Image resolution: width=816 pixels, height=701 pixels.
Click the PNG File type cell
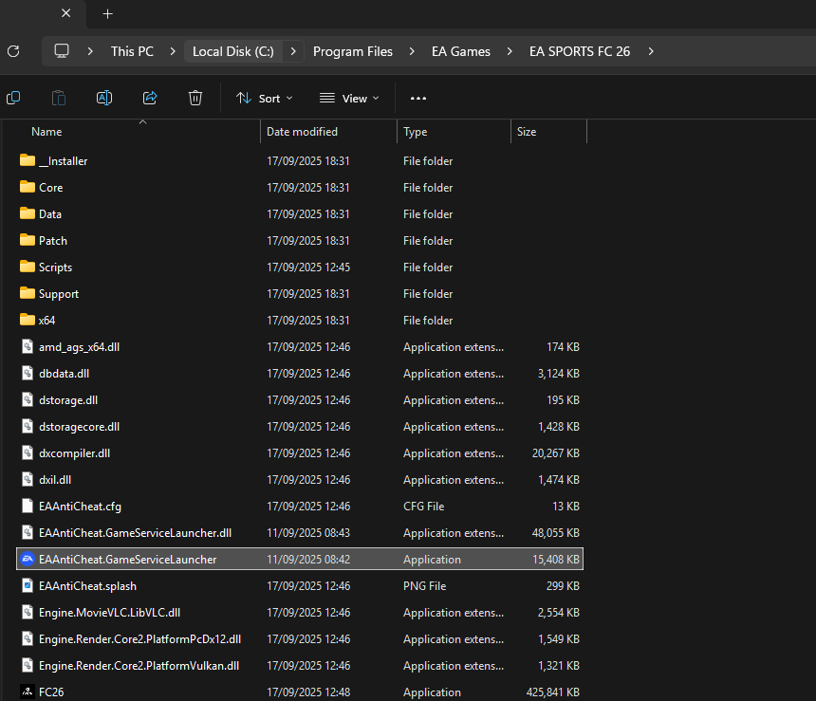pyautogui.click(x=425, y=586)
